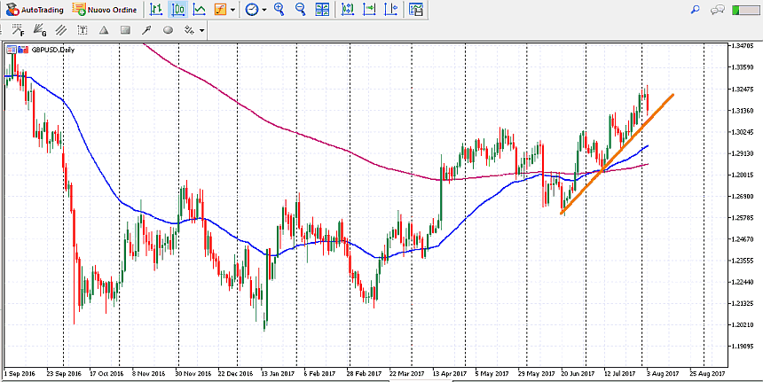
Task: Expand the indicators dropdown arrow
Action: pos(232,10)
